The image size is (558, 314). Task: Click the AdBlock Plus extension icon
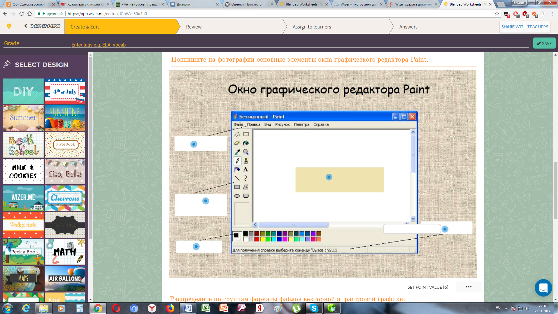(525, 14)
